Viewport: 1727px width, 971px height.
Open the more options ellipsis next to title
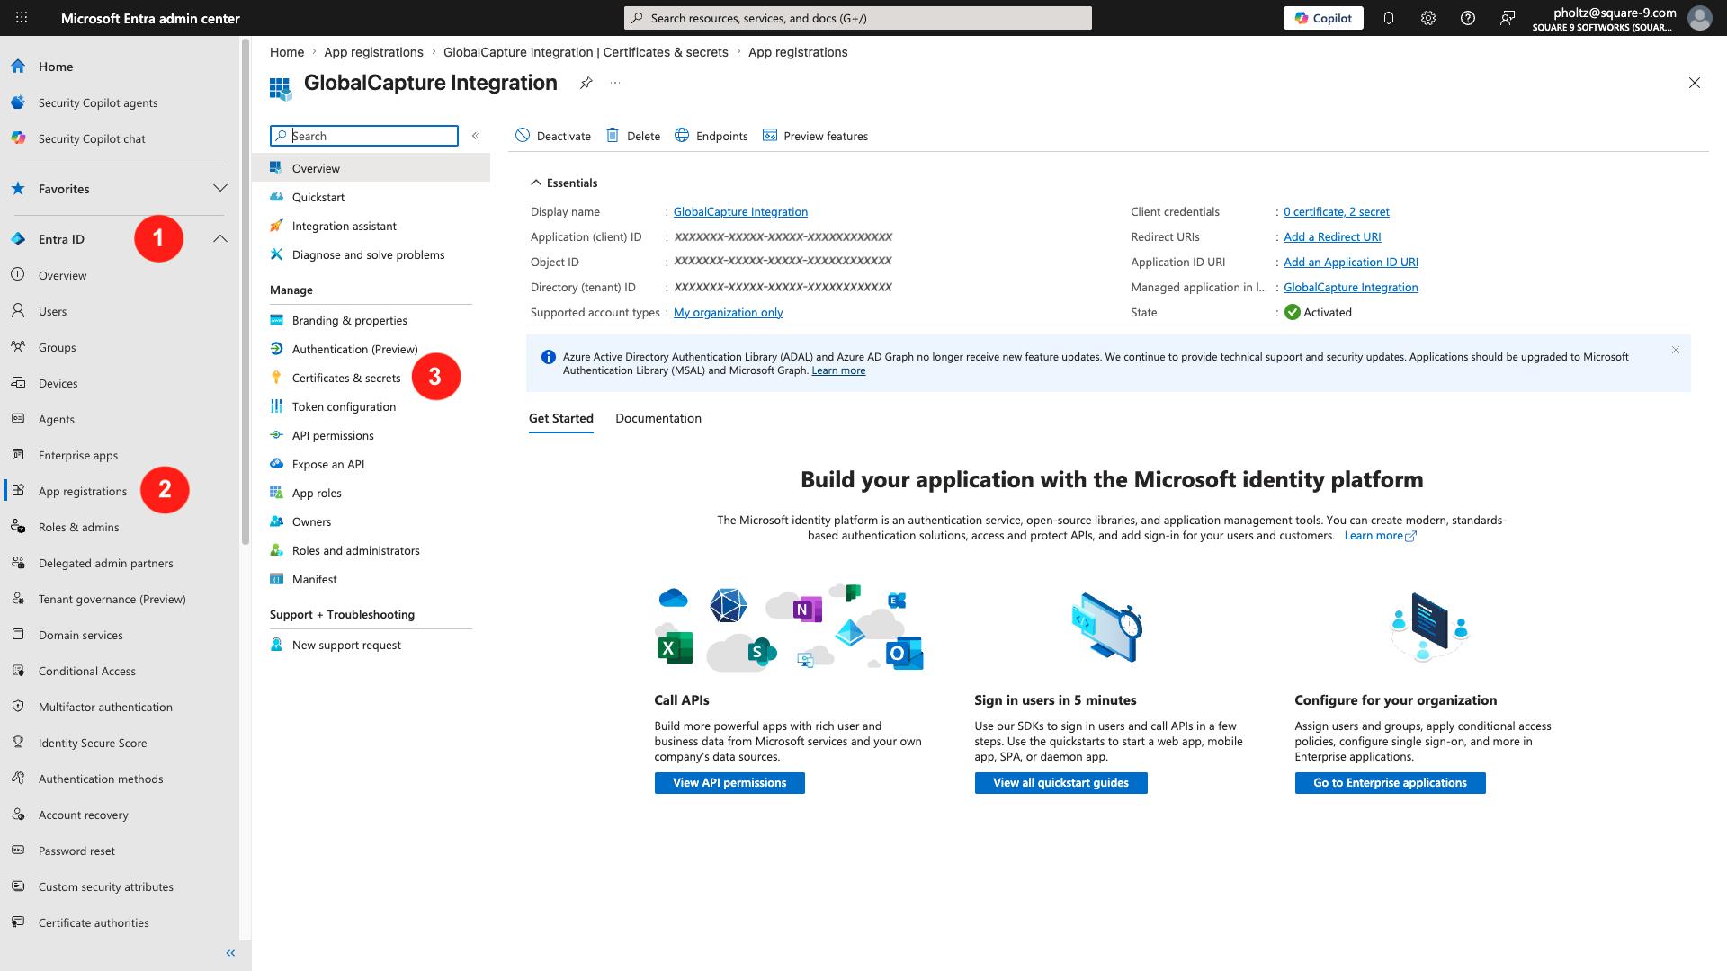[615, 83]
